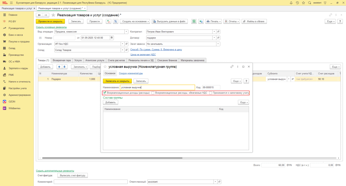This screenshot has width=346, height=186.
Task: Select the Подарок cell in table
Action: tap(64, 79)
